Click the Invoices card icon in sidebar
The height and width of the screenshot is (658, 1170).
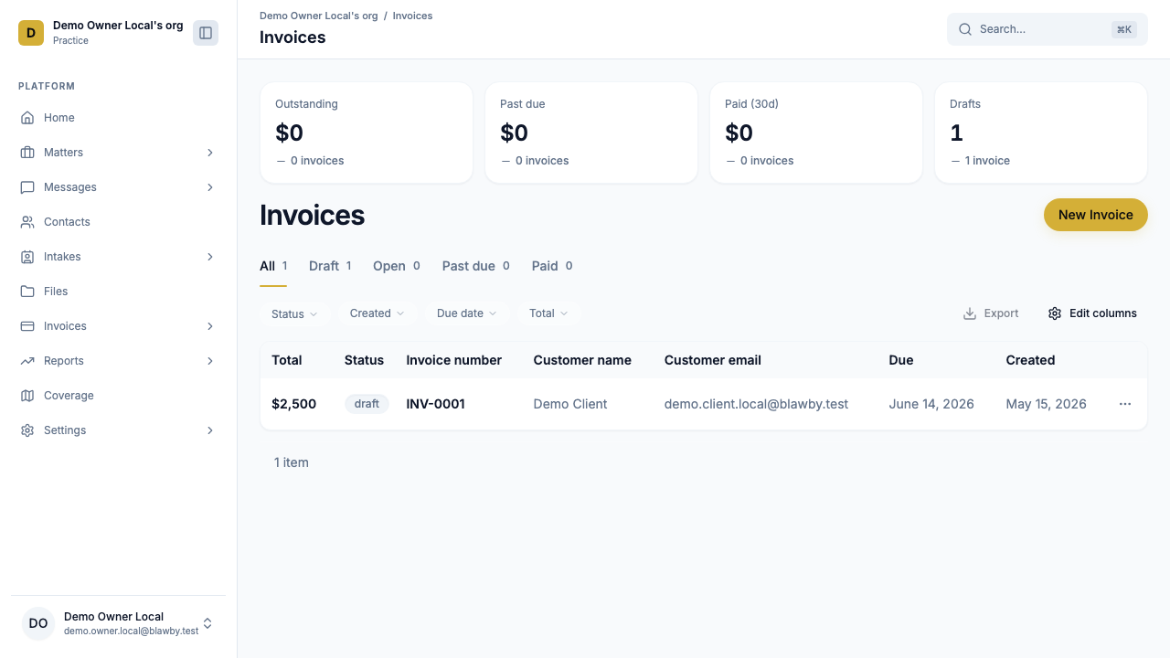[27, 326]
